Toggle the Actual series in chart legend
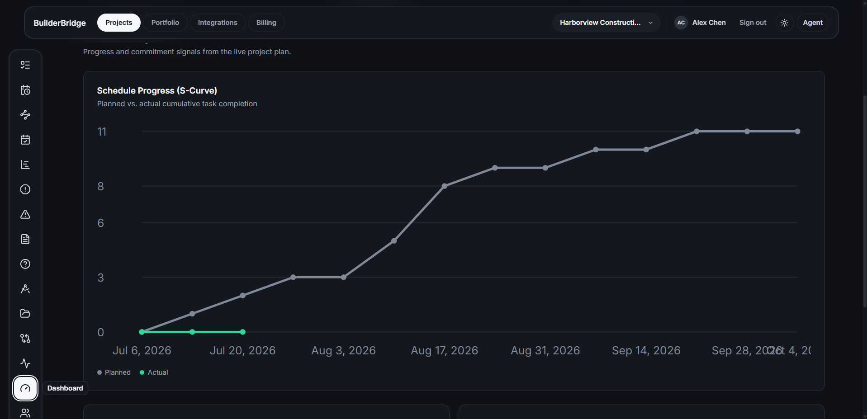 tap(154, 372)
